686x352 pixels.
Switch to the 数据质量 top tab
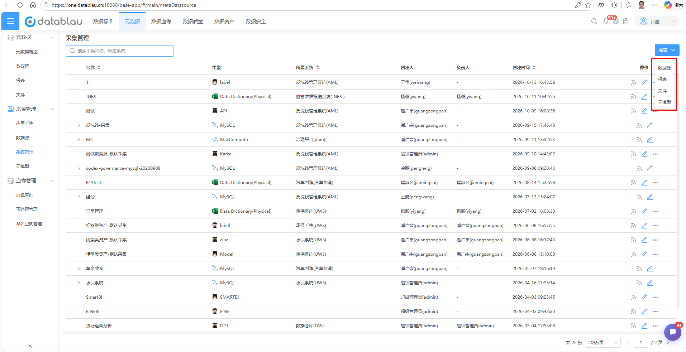tap(193, 21)
